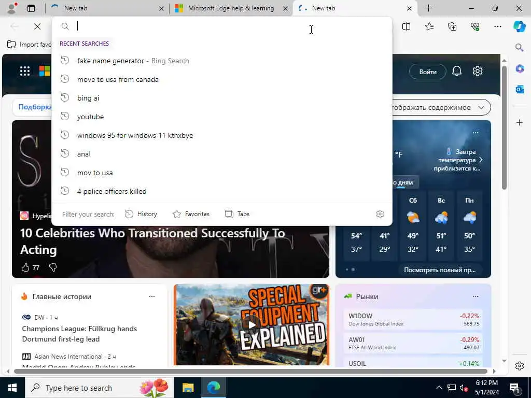Image resolution: width=531 pixels, height=398 pixels.
Task: Play the Special Equipment Explained video
Action: point(251,325)
